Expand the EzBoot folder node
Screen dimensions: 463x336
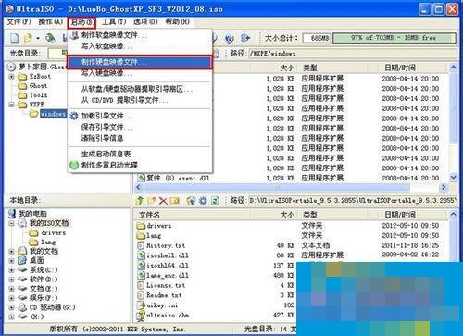(x=12, y=77)
